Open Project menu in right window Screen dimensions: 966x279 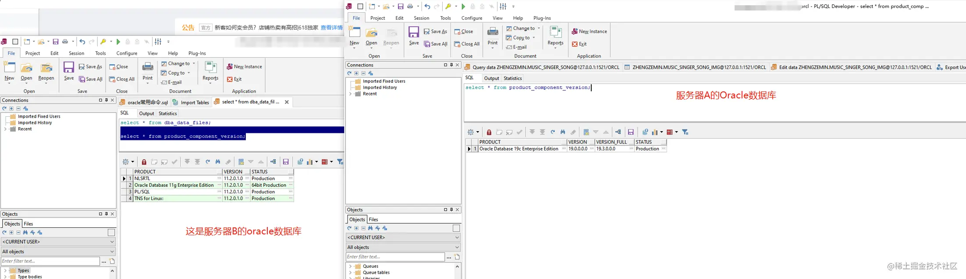(377, 18)
